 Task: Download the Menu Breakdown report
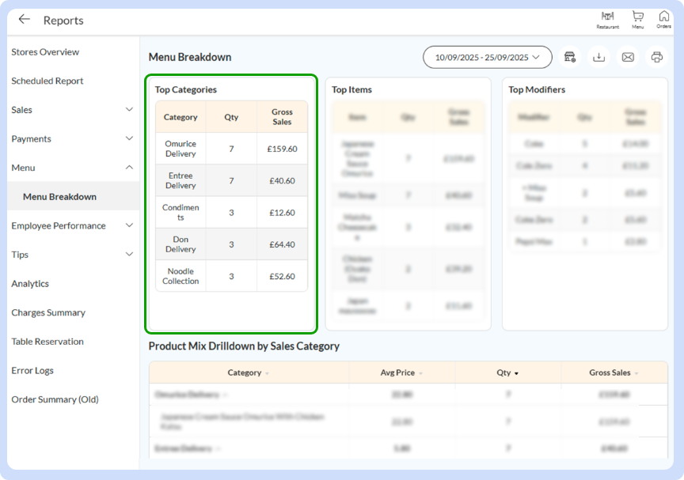click(x=599, y=57)
